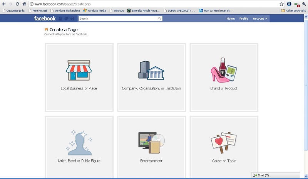The height and width of the screenshot is (179, 308).
Task: Focus the Facebook Search field
Action: click(118, 19)
